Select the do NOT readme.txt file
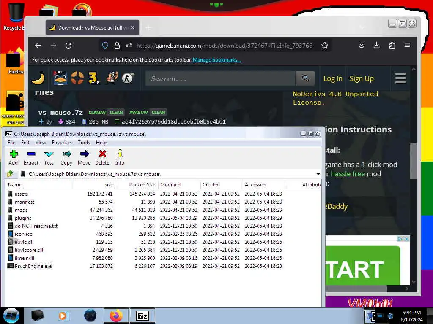The height and width of the screenshot is (324, 433). [36, 226]
